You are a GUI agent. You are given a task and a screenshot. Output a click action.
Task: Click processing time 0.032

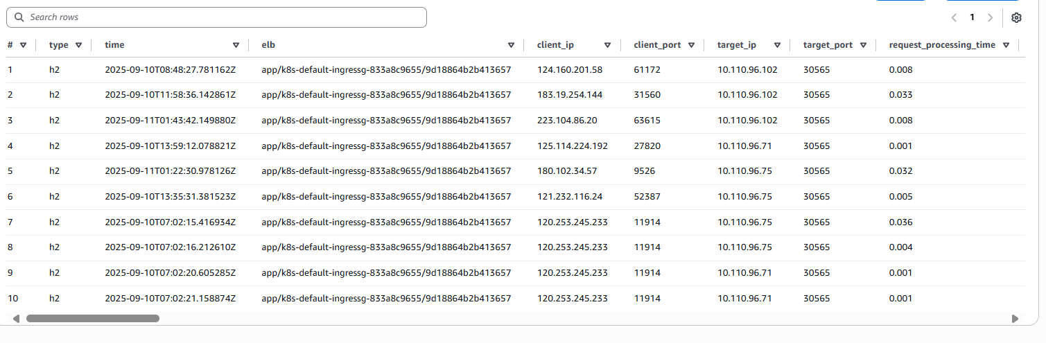click(x=900, y=171)
